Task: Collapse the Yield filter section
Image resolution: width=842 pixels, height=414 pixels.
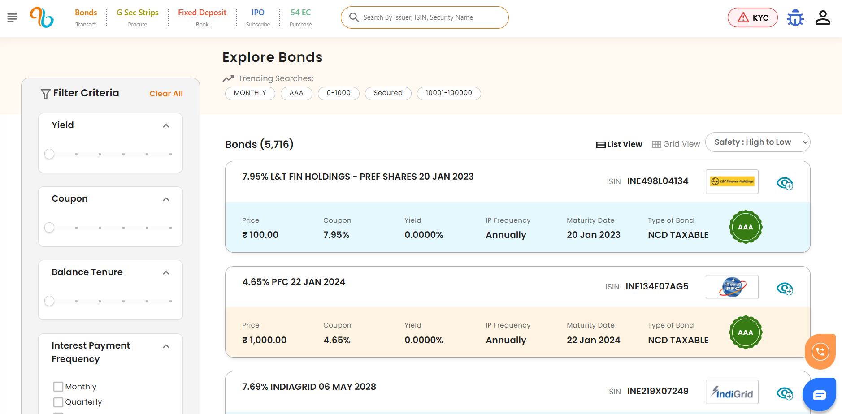Action: click(x=166, y=126)
